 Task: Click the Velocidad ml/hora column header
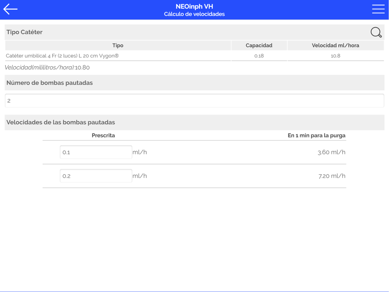click(x=335, y=46)
